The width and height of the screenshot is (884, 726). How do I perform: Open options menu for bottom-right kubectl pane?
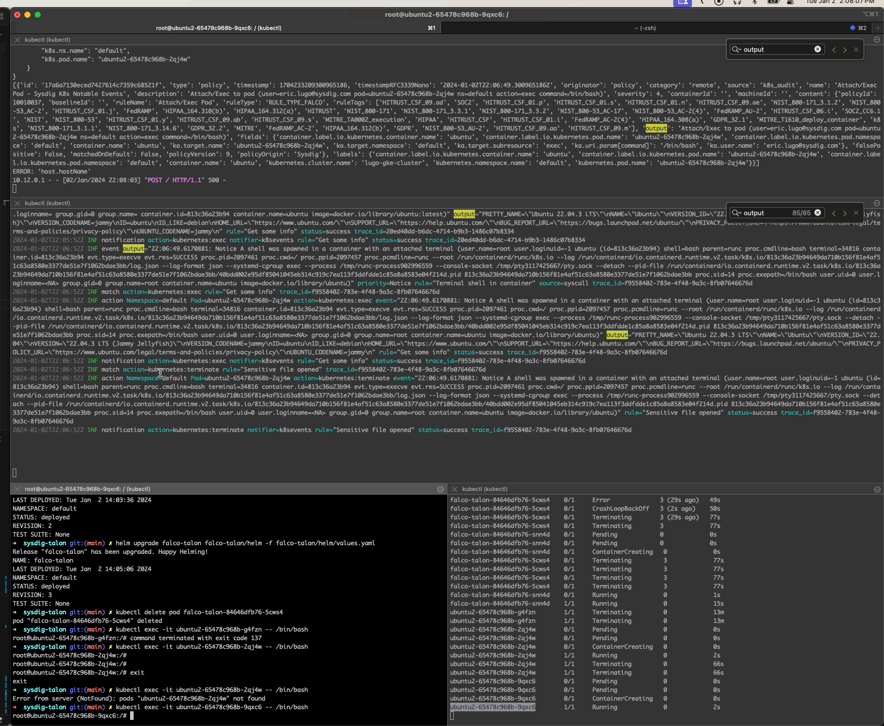(877, 489)
